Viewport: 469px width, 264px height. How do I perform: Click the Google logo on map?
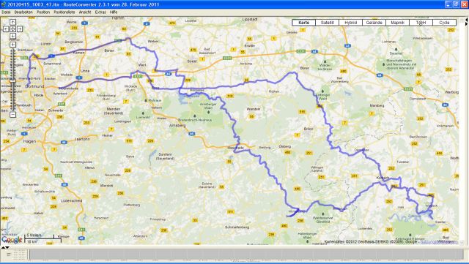12,240
